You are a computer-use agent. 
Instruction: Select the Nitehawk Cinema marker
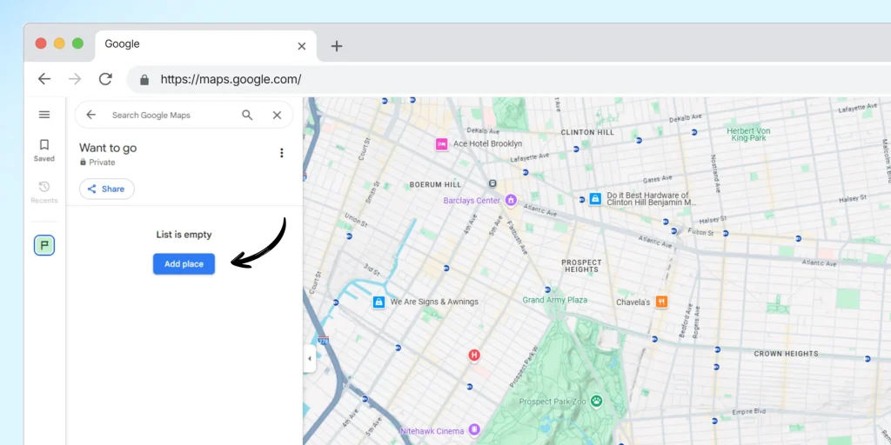[474, 430]
